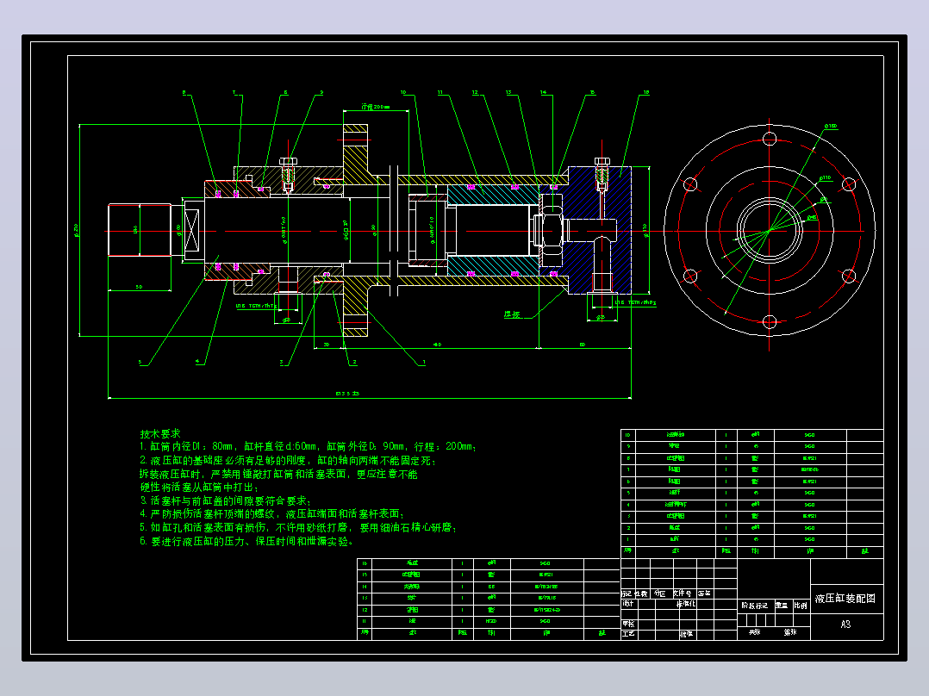Select the 重量 title block cell
Screen dimensions: 929x696
coord(782,606)
